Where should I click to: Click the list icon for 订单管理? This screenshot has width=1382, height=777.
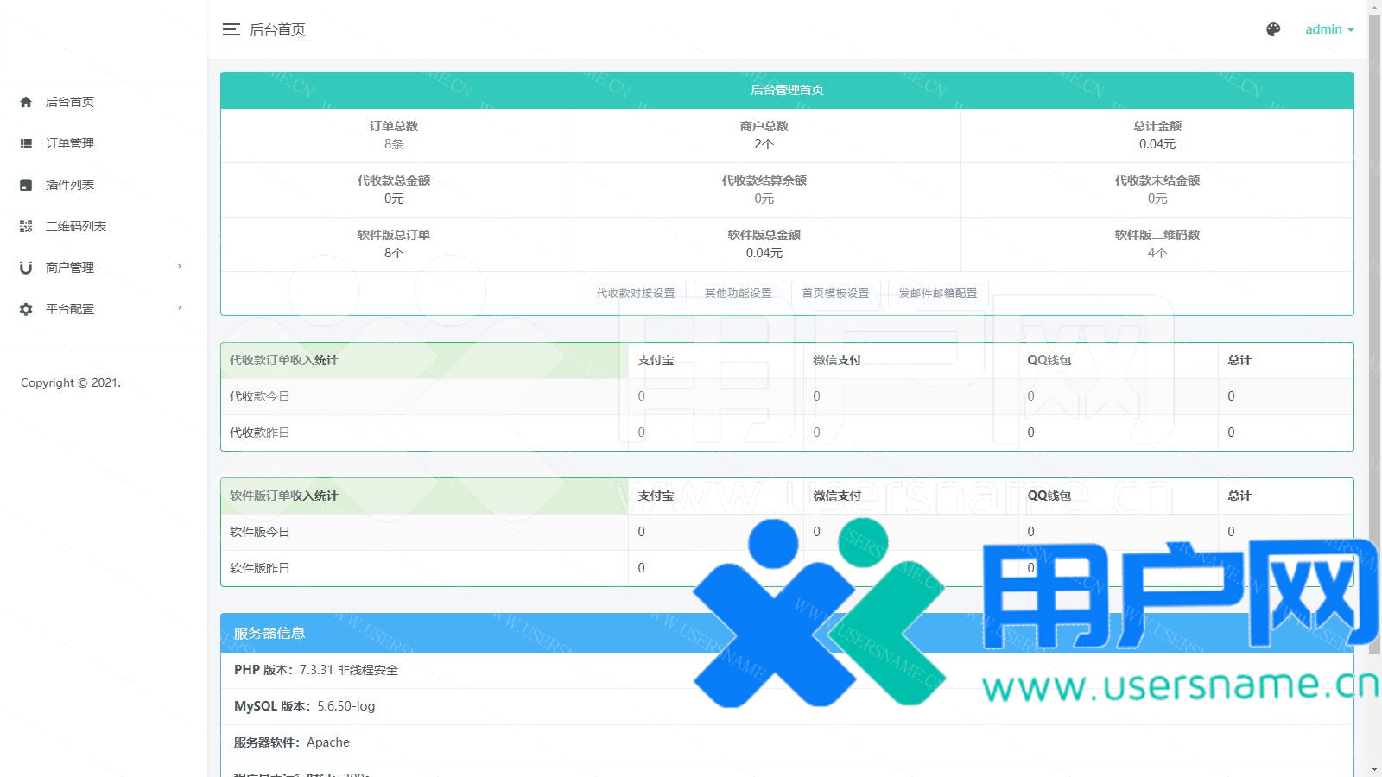coord(26,143)
